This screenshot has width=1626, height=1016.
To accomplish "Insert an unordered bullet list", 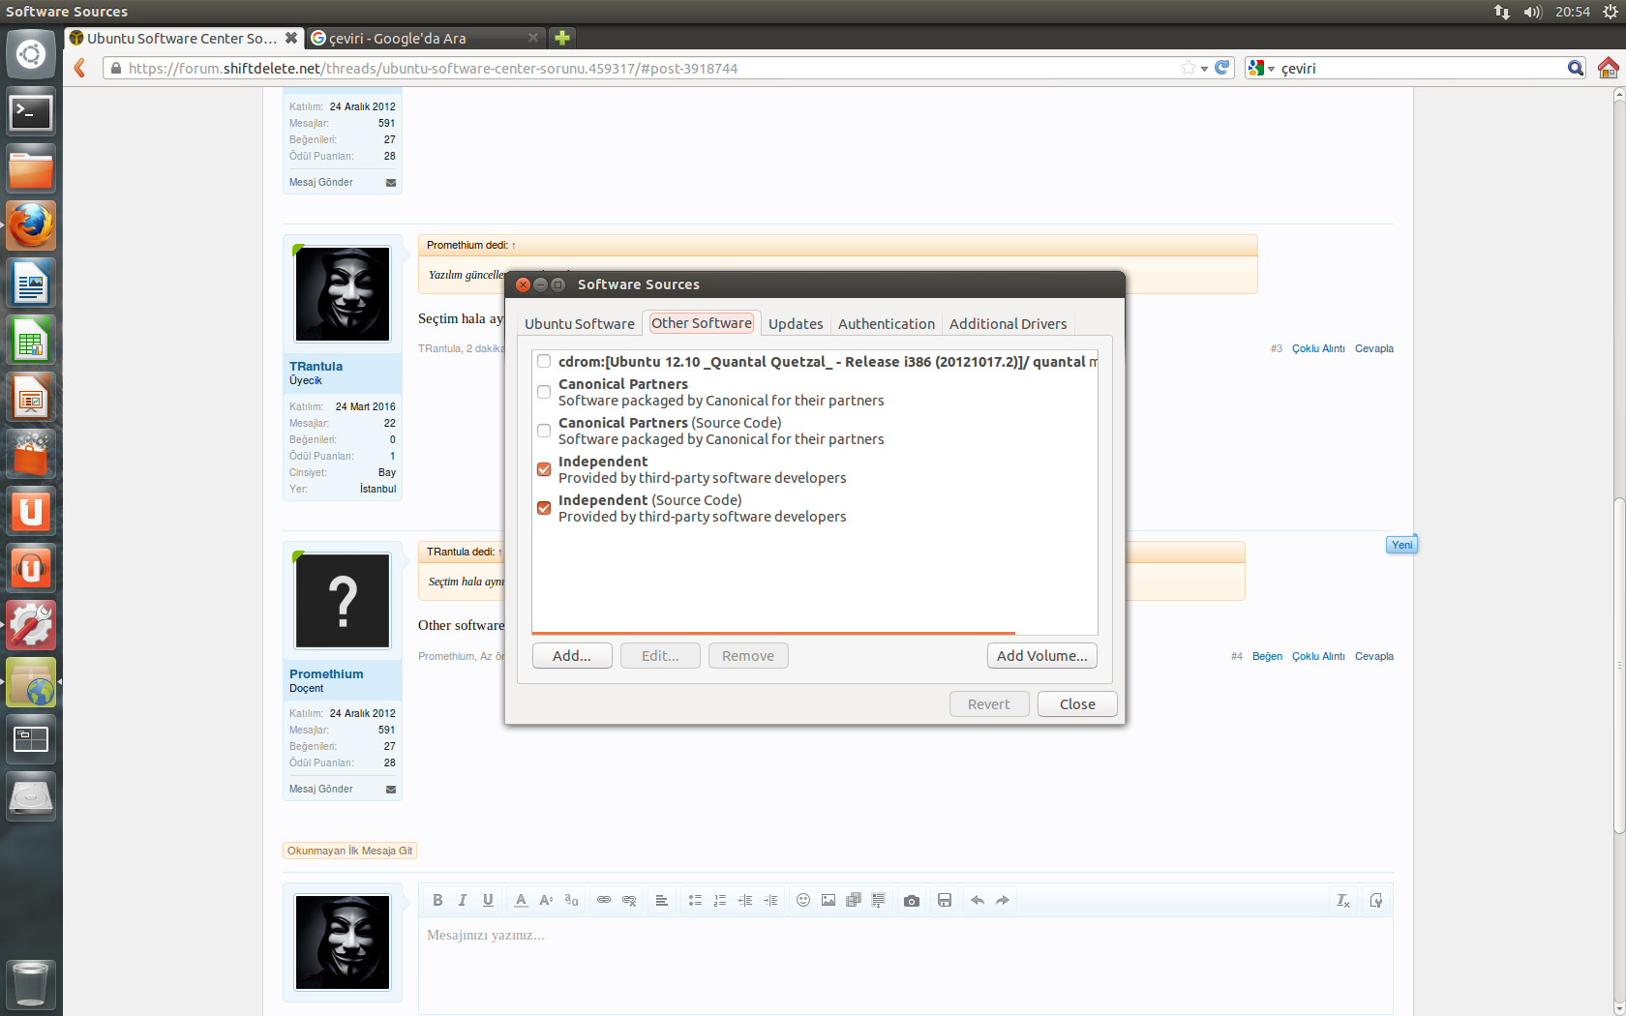I will pyautogui.click(x=695, y=900).
